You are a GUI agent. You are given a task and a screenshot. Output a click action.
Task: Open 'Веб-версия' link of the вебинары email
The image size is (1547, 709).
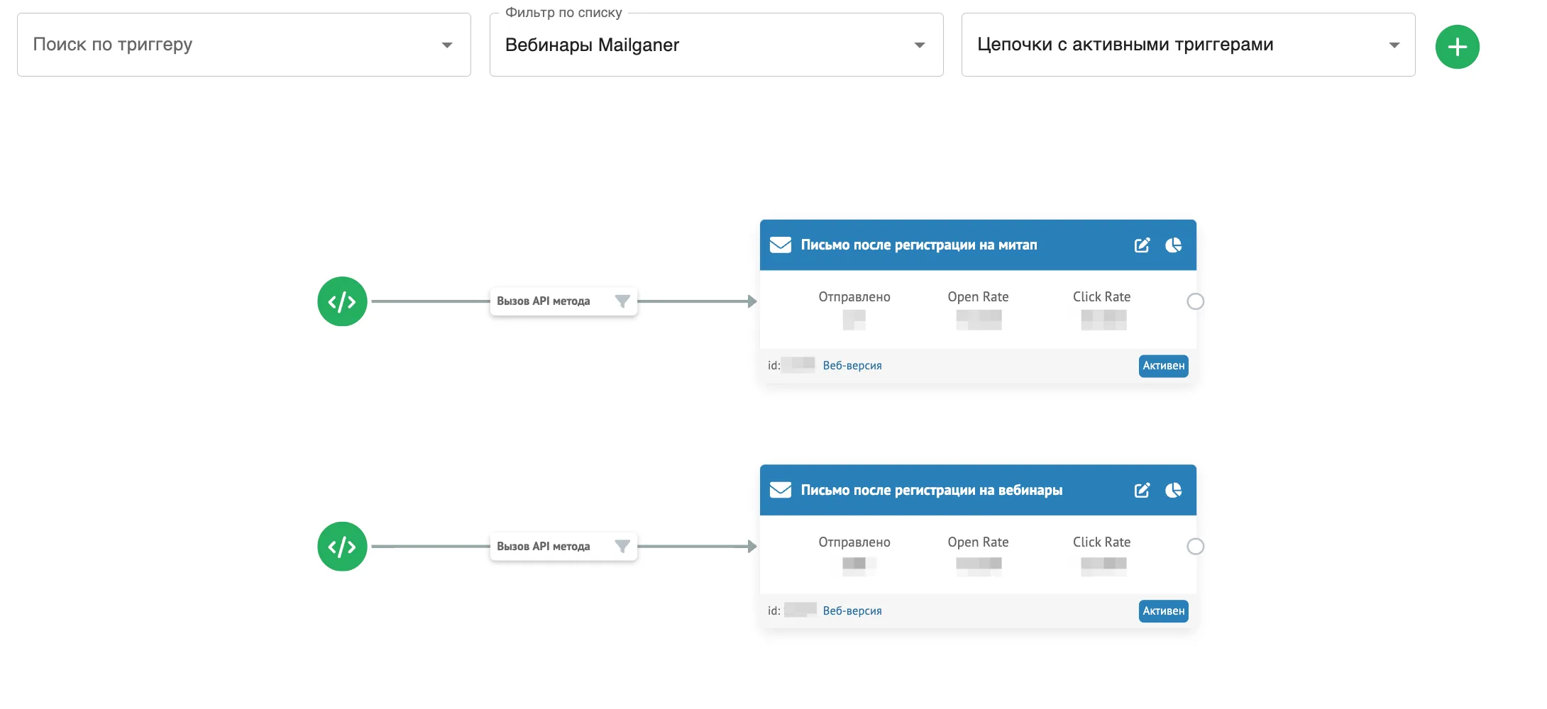[852, 611]
